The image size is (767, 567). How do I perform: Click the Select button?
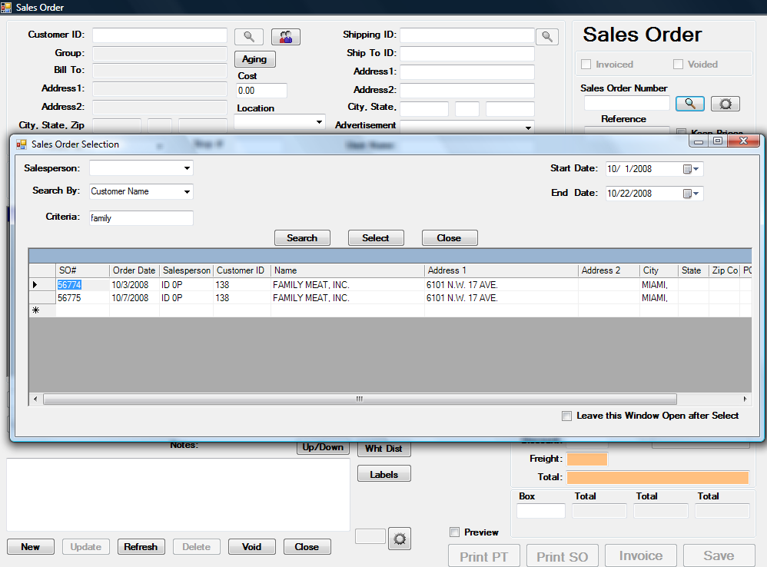click(x=376, y=238)
